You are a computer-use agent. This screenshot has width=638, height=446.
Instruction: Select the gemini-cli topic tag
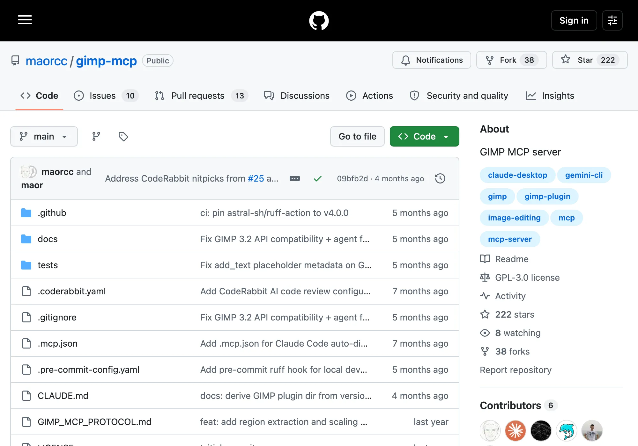[584, 175]
